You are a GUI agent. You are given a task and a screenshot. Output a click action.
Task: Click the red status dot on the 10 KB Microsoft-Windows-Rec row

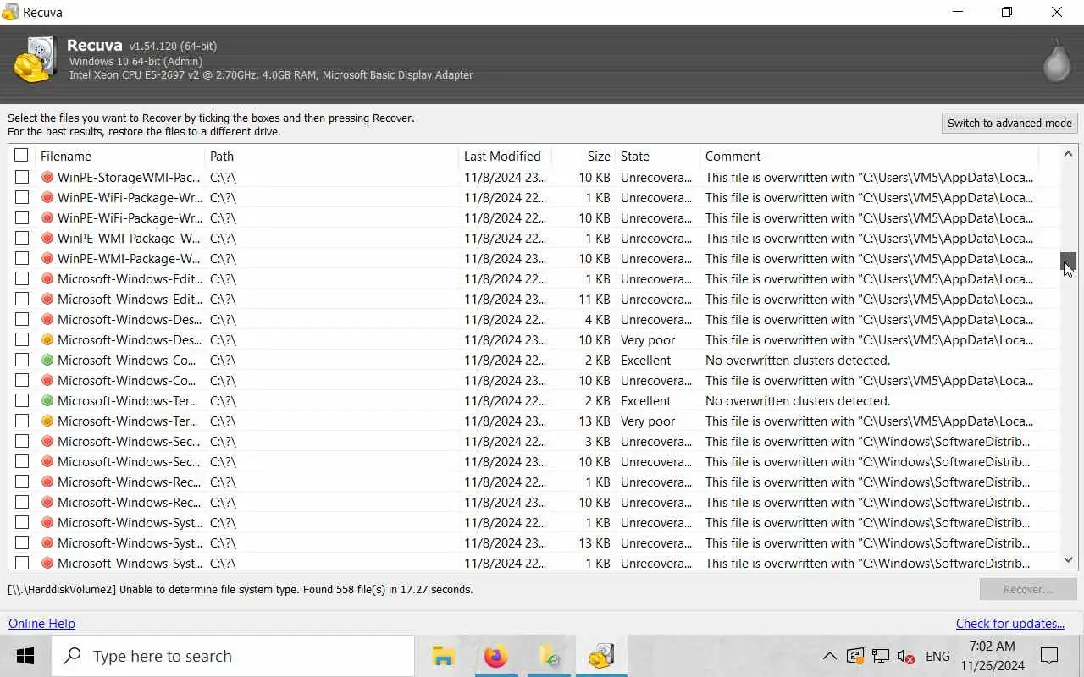[47, 503]
